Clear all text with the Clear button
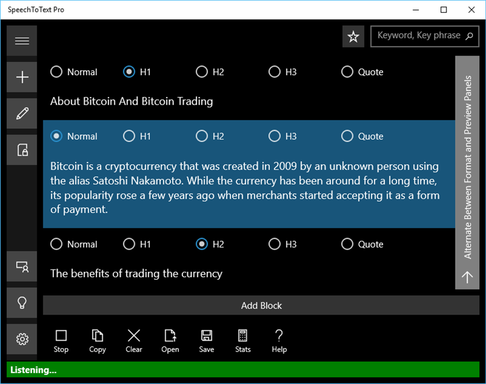Viewport: 486px width, 384px height. pyautogui.click(x=134, y=341)
